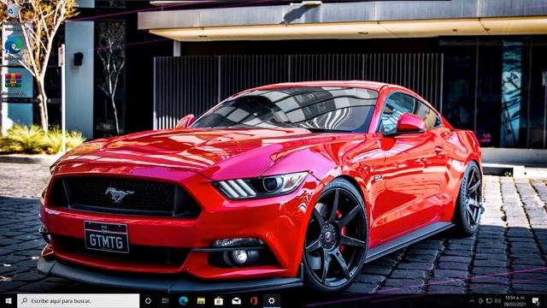This screenshot has height=308, width=547.
Task: Open the network status tray icon
Action: pyautogui.click(x=489, y=300)
